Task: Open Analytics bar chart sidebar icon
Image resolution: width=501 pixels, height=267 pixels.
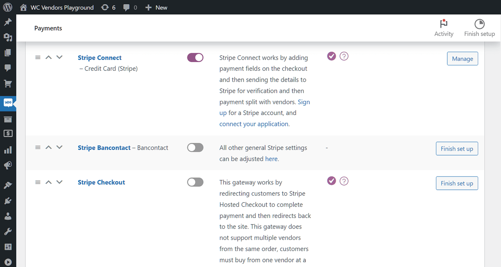Action: point(8,150)
